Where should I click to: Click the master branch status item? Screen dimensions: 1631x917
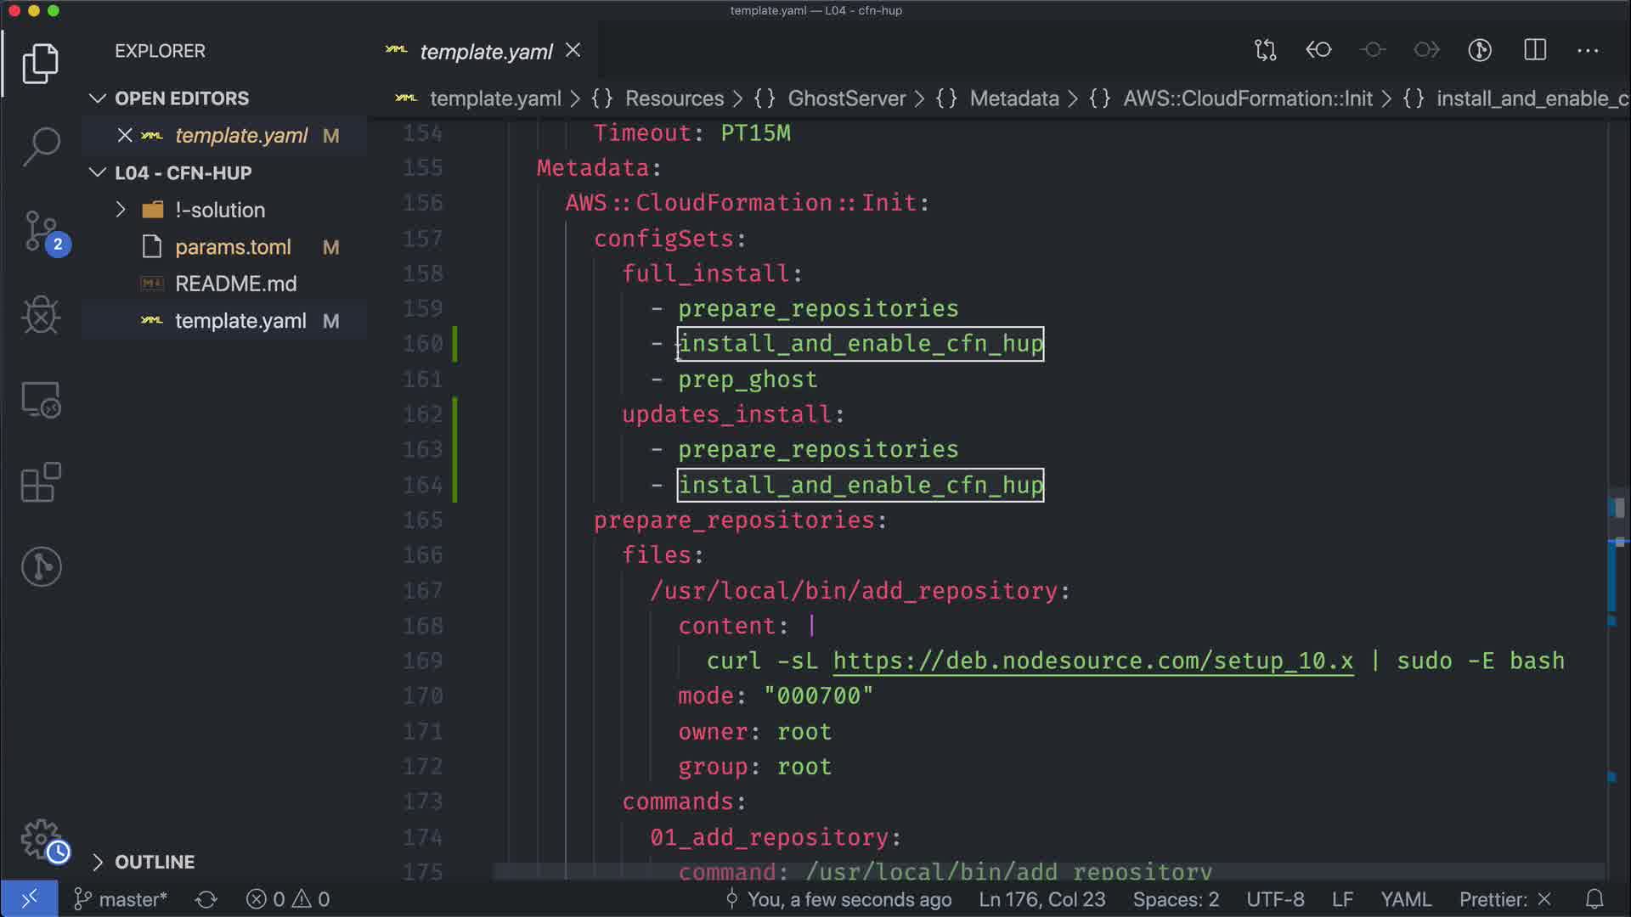coord(121,899)
